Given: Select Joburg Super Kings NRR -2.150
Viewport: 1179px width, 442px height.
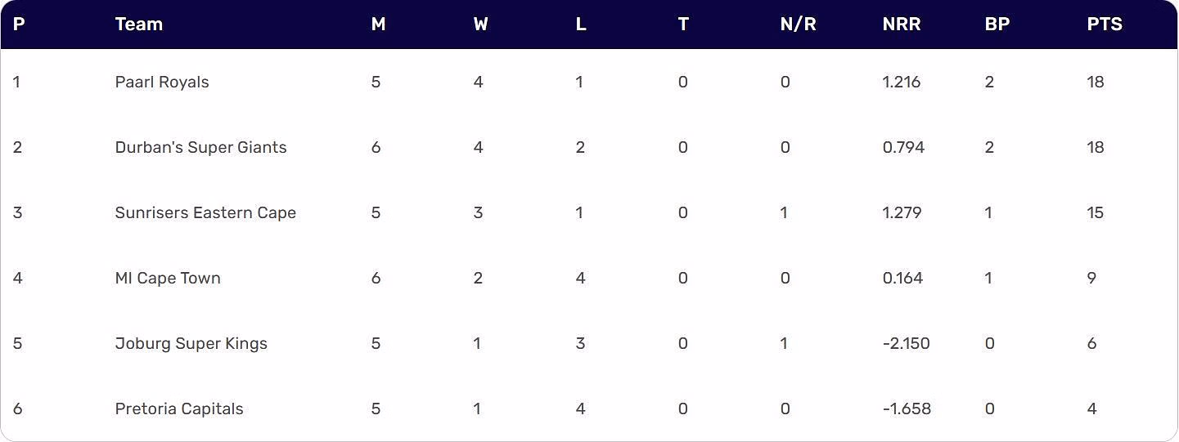Looking at the screenshot, I should click(x=907, y=343).
